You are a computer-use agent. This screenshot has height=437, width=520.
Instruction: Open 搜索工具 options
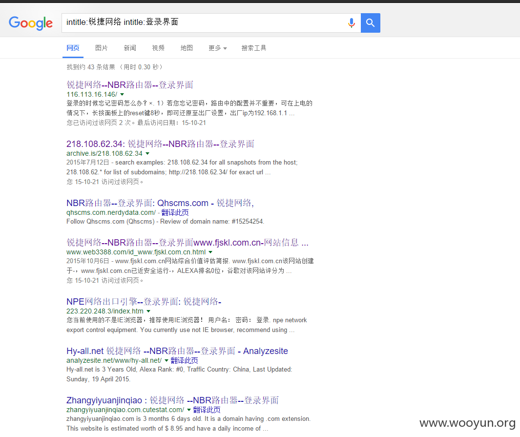tap(254, 48)
